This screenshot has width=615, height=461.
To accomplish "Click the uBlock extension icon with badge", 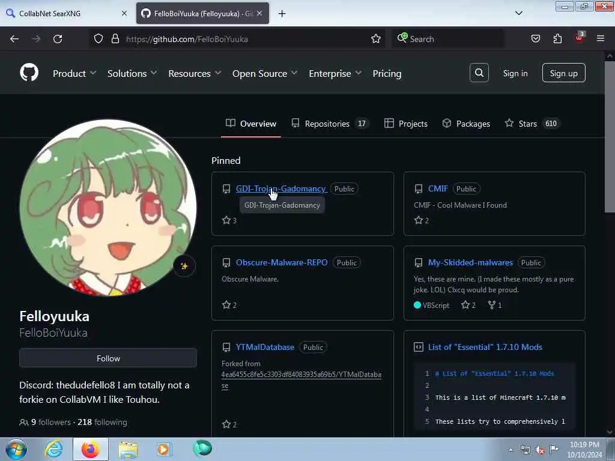I will click(580, 38).
